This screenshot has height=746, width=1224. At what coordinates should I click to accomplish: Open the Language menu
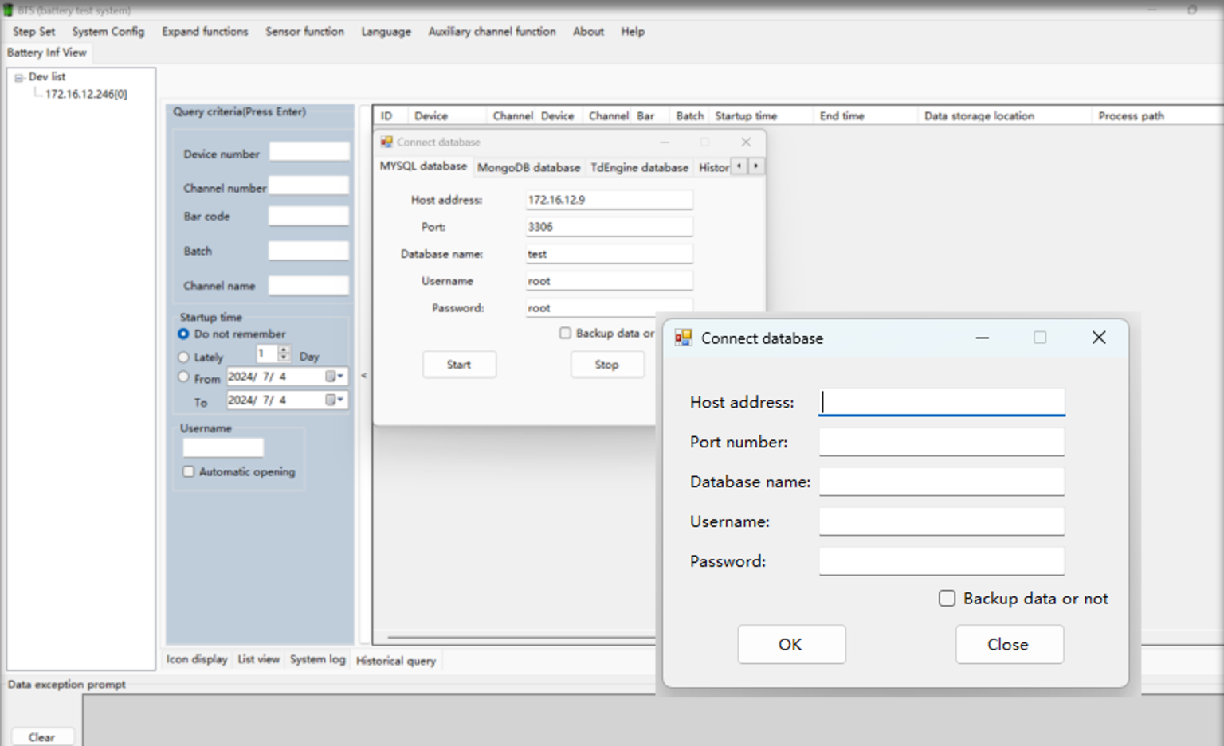click(x=386, y=32)
